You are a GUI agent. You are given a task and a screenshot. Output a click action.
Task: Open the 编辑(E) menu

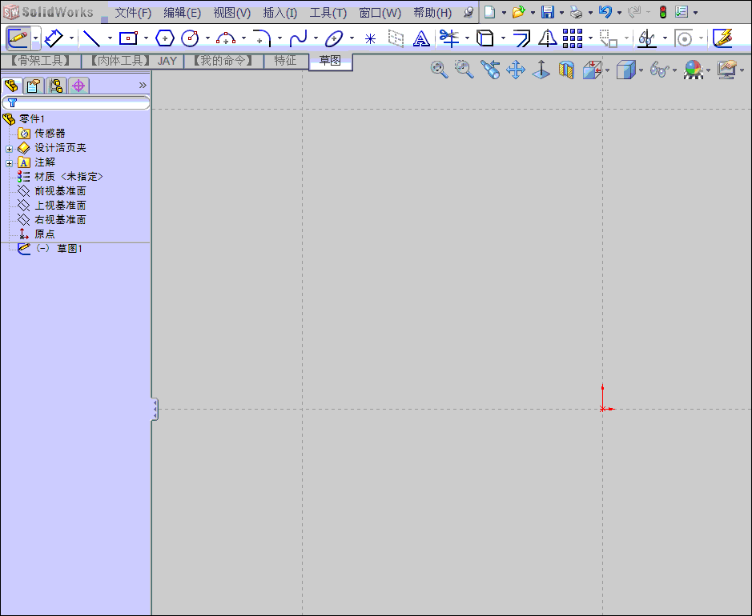point(183,13)
